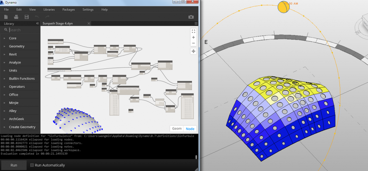Viewport: 368px width, 171px height.
Task: Click the Save icon in toolbar
Action: click(27, 17)
